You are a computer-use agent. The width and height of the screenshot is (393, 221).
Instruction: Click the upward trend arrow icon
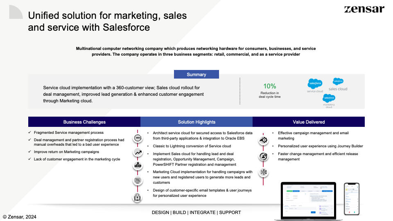point(138,152)
